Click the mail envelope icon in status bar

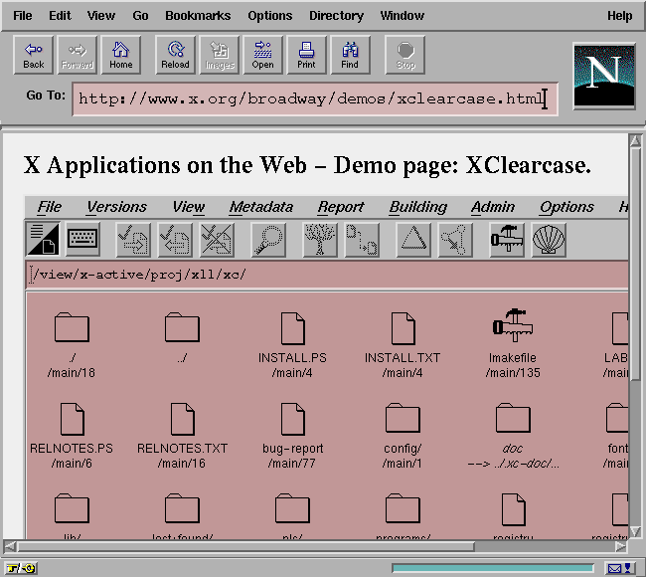(x=616, y=568)
